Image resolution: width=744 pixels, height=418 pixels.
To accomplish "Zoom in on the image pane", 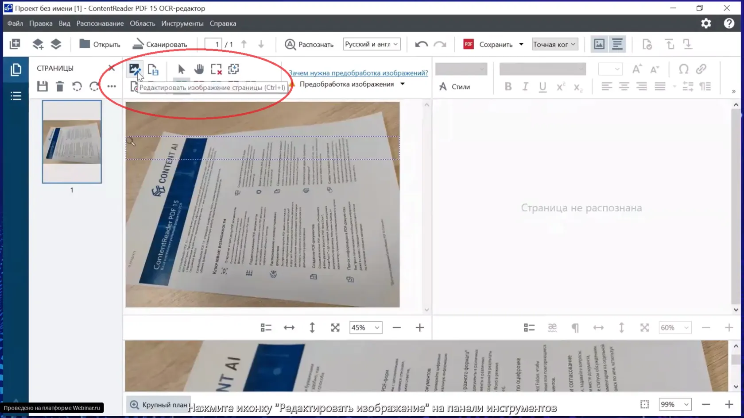I will pyautogui.click(x=420, y=327).
